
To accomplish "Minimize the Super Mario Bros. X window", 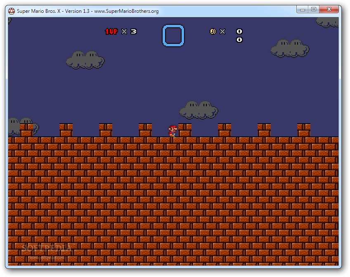I will [303, 10].
